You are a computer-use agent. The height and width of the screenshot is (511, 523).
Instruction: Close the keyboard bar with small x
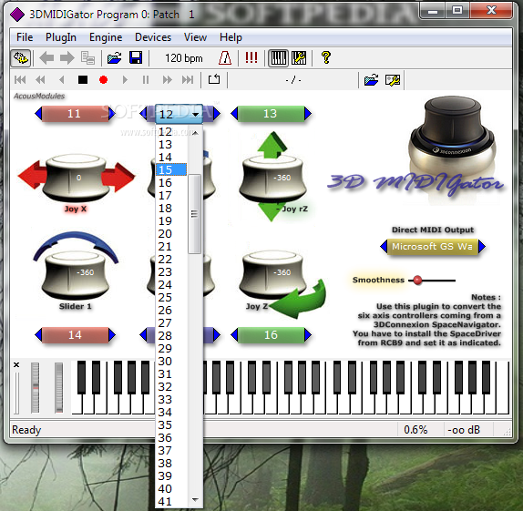16,365
